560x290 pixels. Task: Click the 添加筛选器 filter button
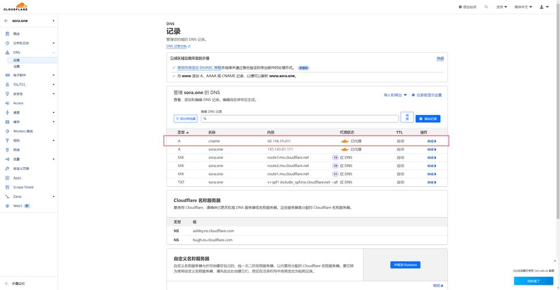pos(185,118)
